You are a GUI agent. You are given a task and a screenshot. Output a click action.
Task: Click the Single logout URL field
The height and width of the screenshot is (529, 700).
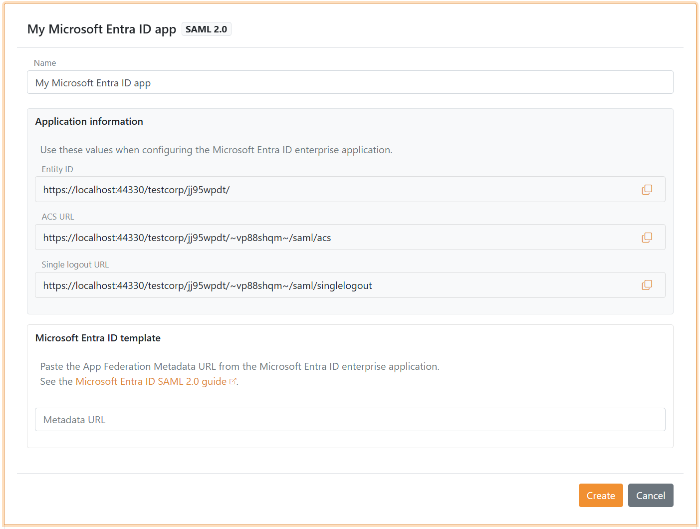click(x=299, y=285)
